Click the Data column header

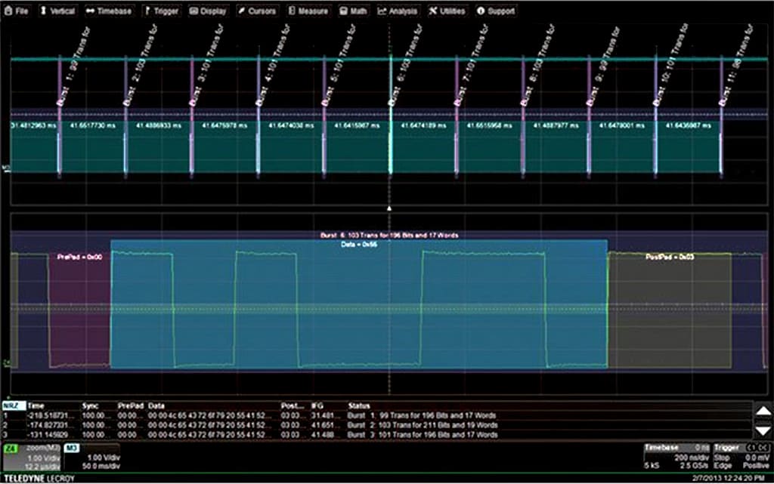point(156,406)
